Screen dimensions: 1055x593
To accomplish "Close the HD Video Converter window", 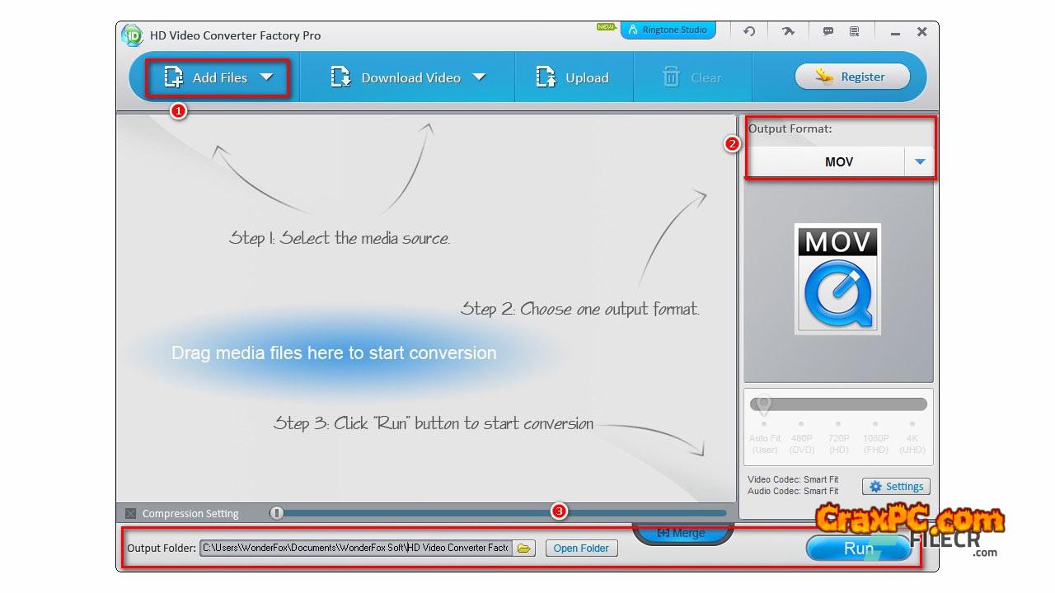I will click(922, 31).
